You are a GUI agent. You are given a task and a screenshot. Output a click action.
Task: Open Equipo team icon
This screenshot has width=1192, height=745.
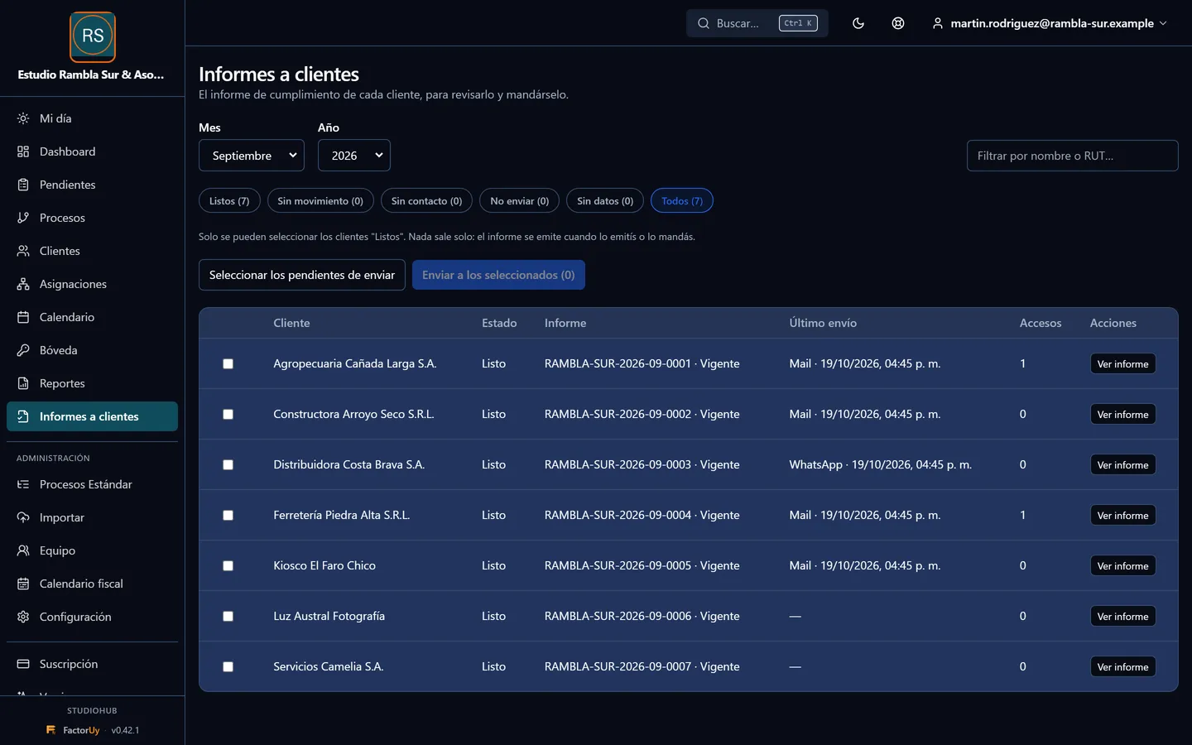tap(23, 550)
